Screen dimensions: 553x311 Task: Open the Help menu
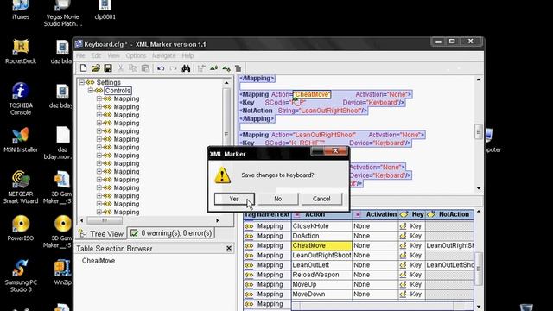[x=188, y=55]
